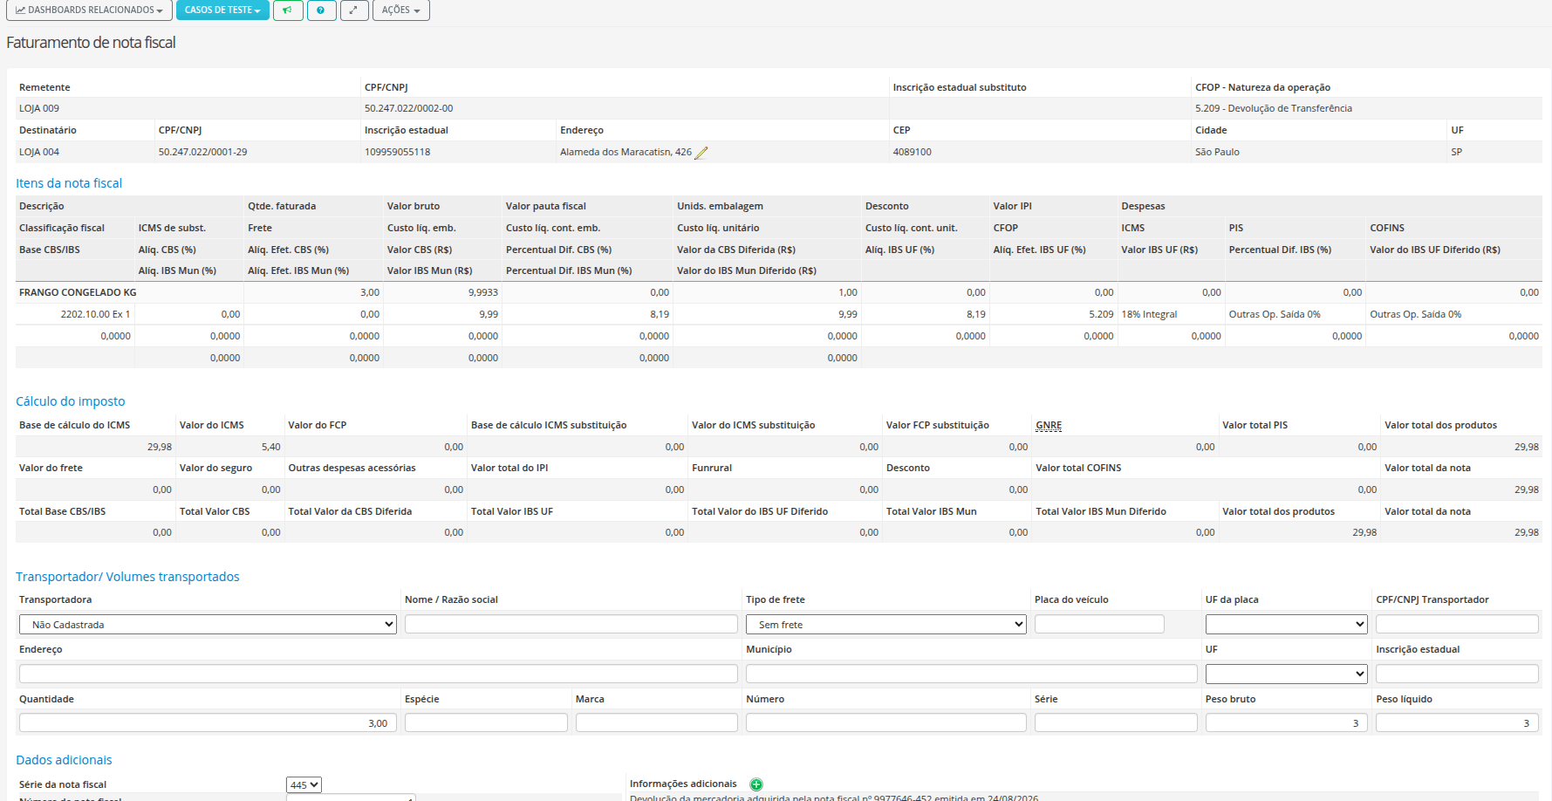1552x801 pixels.
Task: Edit the address using the pencil icon
Action: 701,153
